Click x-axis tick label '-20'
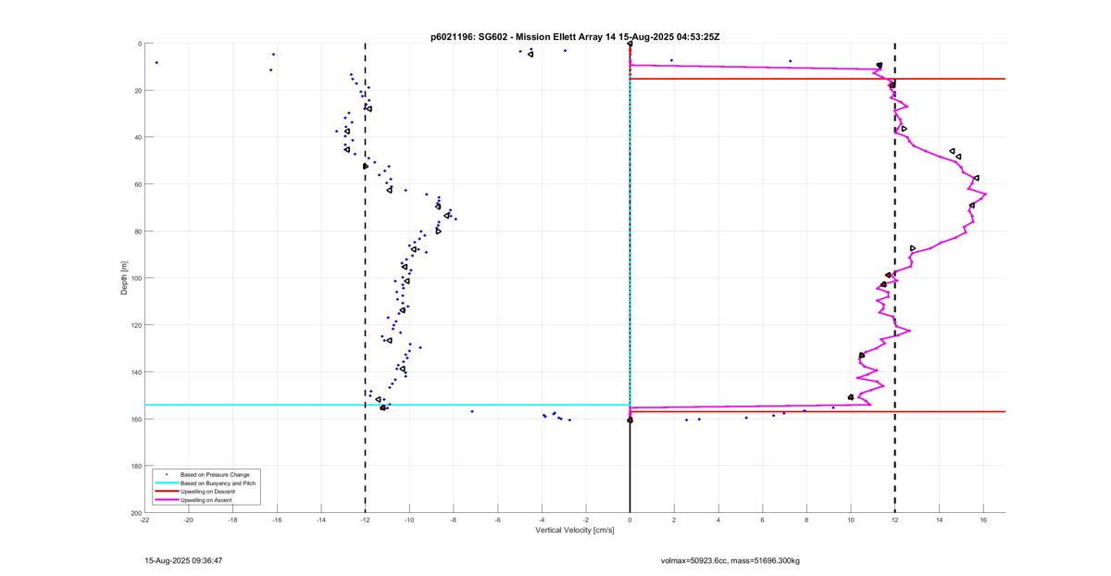 tap(189, 520)
